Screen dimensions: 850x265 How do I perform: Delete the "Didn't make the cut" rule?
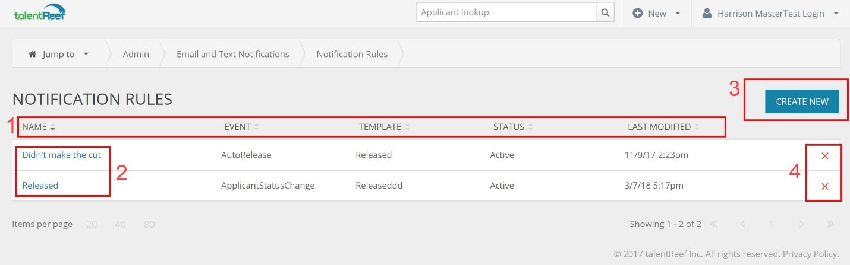pyautogui.click(x=824, y=156)
